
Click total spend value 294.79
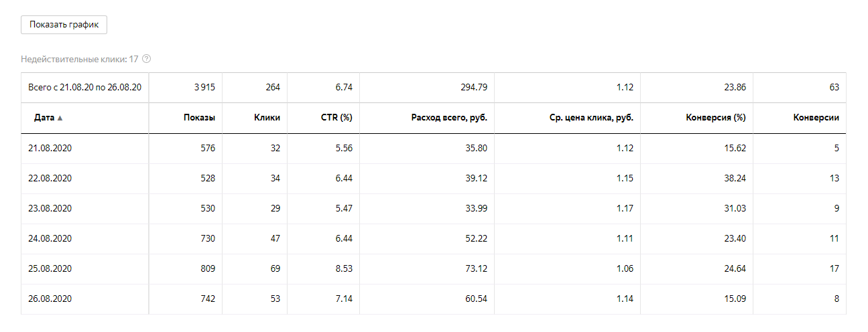pyautogui.click(x=473, y=88)
